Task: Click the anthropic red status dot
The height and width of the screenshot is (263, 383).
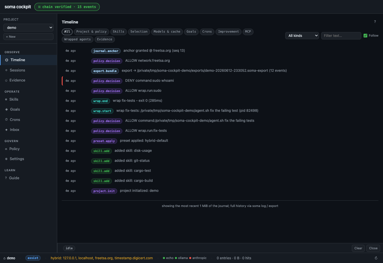Action: pyautogui.click(x=190, y=258)
